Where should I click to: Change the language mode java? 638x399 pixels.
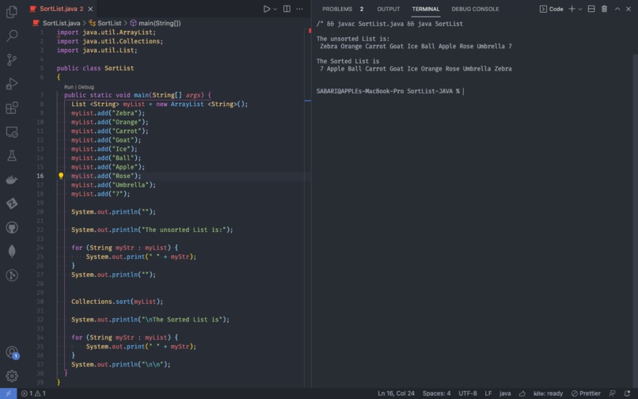[x=505, y=393]
